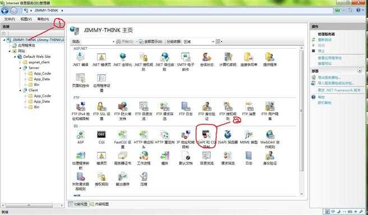Open the 帮助(H) menu
This screenshot has width=368, height=215.
(x=43, y=19)
